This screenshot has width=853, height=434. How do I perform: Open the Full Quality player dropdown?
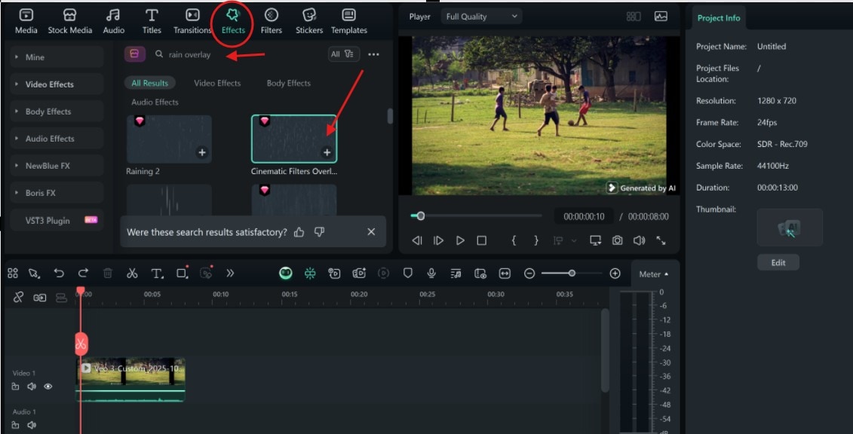pyautogui.click(x=481, y=16)
